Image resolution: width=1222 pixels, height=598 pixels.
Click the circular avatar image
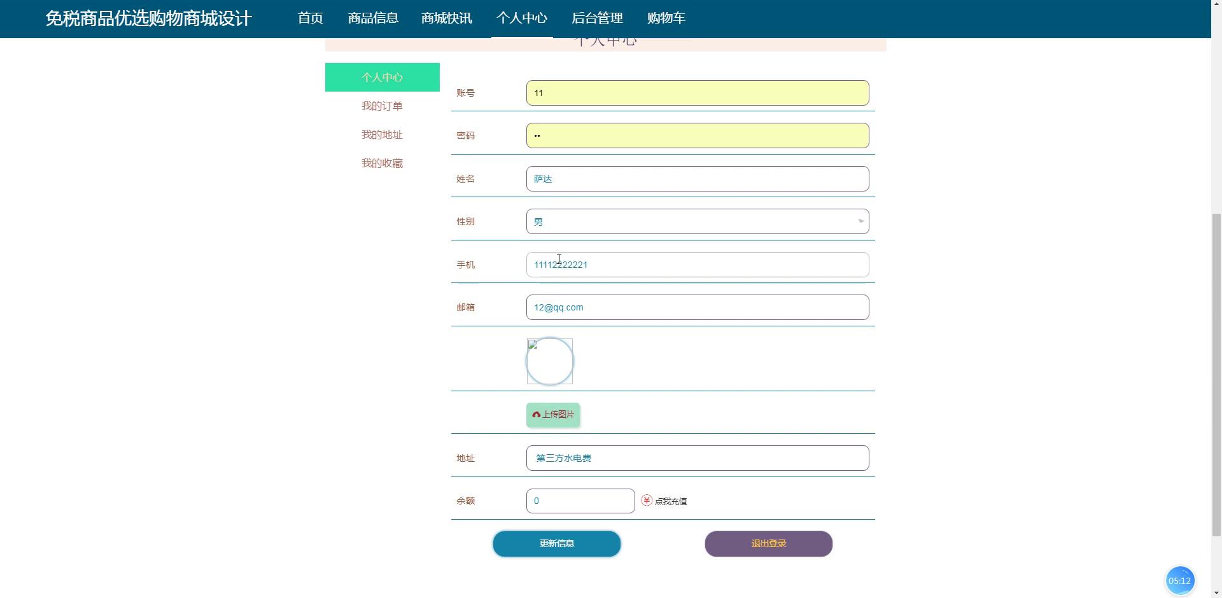[x=550, y=361]
